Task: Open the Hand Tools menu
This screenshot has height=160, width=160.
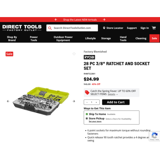Action: [123, 38]
